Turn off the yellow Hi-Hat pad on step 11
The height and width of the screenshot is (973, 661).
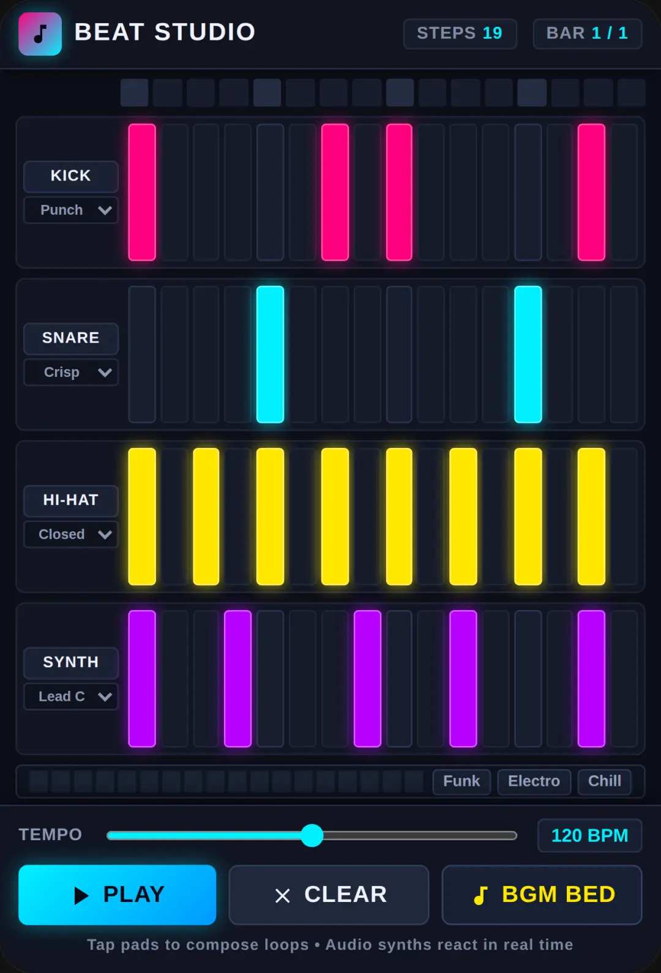click(x=463, y=516)
